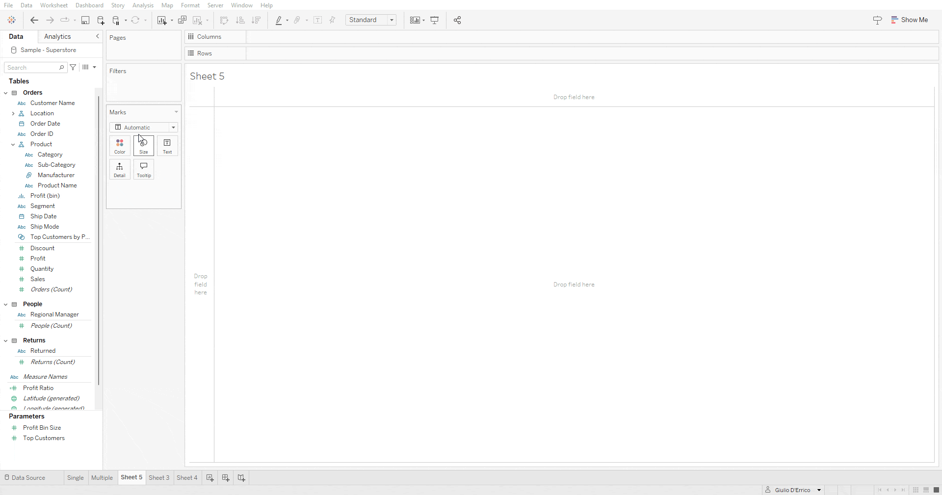Open the Color mark card
This screenshot has width=942, height=495.
coord(119,146)
